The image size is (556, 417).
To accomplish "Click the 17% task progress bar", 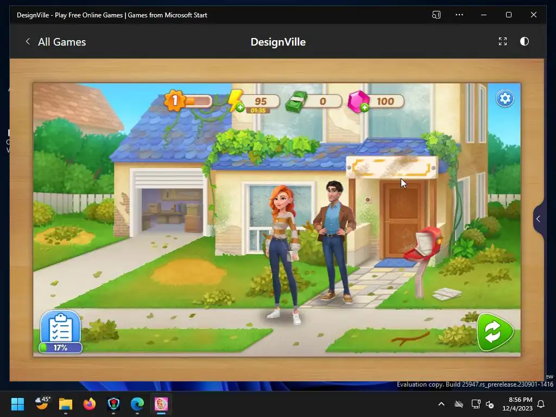I will 60,348.
